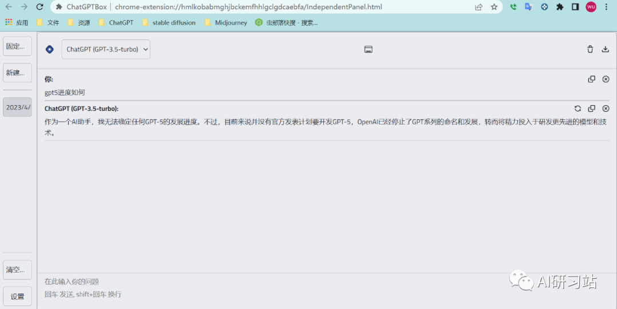
Task: Click the ChatGPT (GPT-3.5-turbo): answer label
Action: pyautogui.click(x=82, y=109)
